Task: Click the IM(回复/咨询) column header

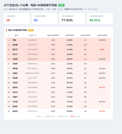Action: coord(85,35)
